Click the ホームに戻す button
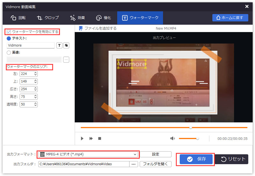255x176 pixels. coord(230,18)
